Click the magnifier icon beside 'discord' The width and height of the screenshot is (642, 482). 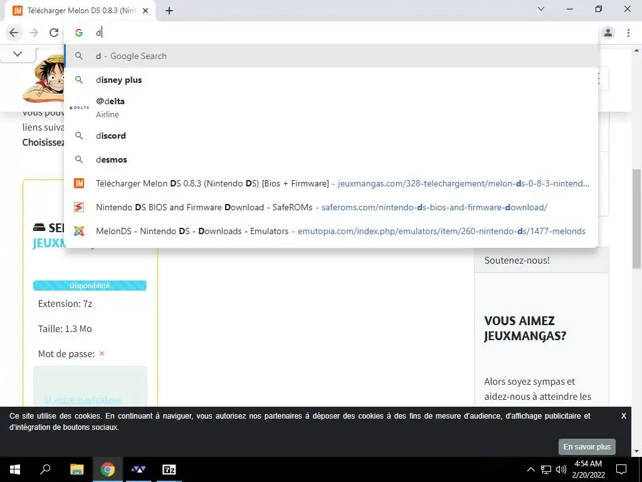click(x=79, y=136)
